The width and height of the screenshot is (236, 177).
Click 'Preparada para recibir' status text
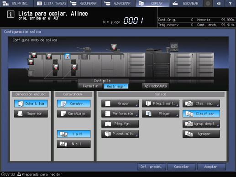click(x=42, y=174)
